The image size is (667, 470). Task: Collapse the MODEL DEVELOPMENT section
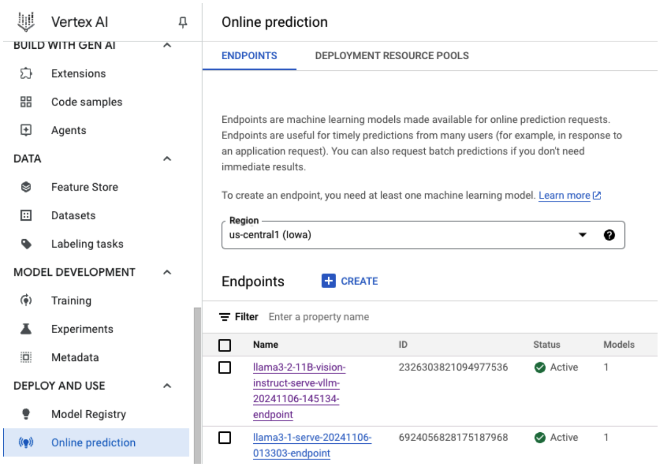click(x=167, y=272)
